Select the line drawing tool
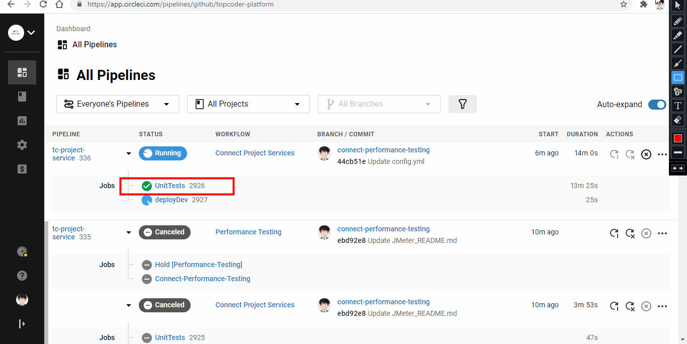The height and width of the screenshot is (344, 687). tap(677, 49)
